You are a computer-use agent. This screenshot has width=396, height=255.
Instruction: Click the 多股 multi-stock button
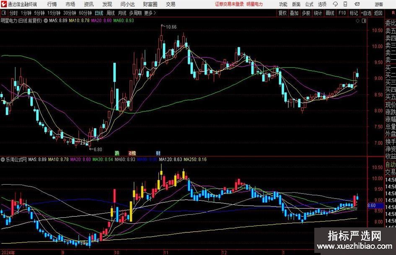306,13
